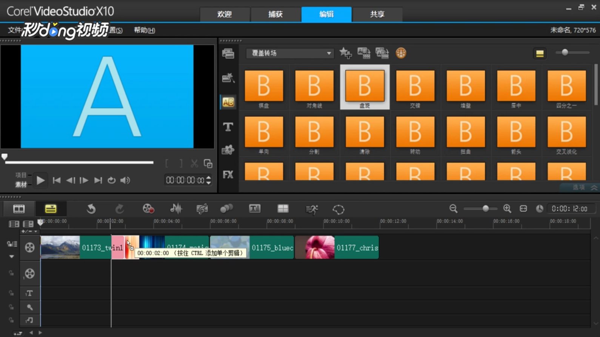Viewport: 600px width, 337px height.
Task: Open the Title (T) library icon
Action: pos(228,127)
